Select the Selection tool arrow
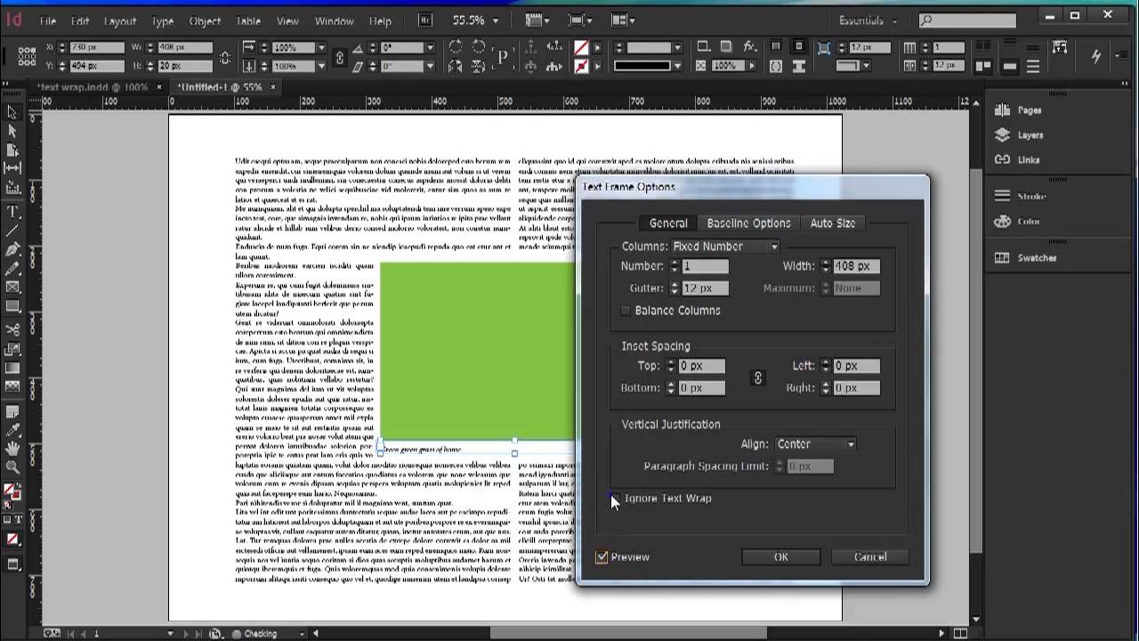 coord(12,112)
